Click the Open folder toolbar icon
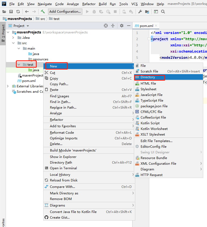The image size is (207, 227). pos(4,12)
